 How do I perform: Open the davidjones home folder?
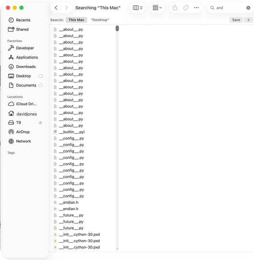click(x=26, y=114)
